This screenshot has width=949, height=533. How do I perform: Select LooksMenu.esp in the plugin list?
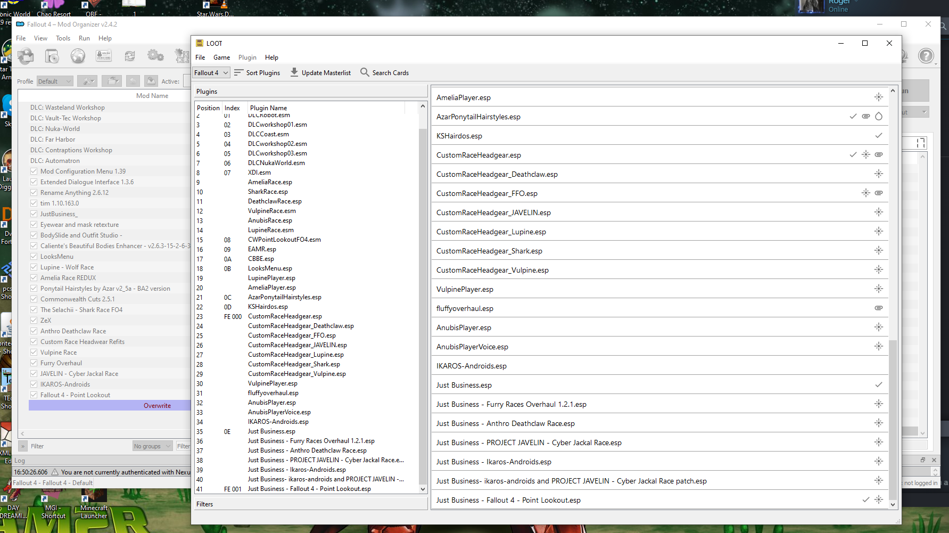(270, 268)
